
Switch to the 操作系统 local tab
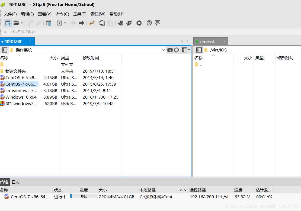(x=14, y=42)
